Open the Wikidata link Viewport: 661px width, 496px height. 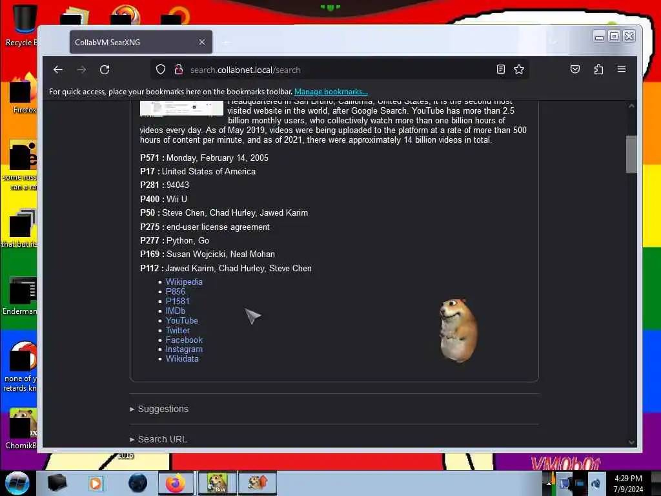[x=182, y=358]
